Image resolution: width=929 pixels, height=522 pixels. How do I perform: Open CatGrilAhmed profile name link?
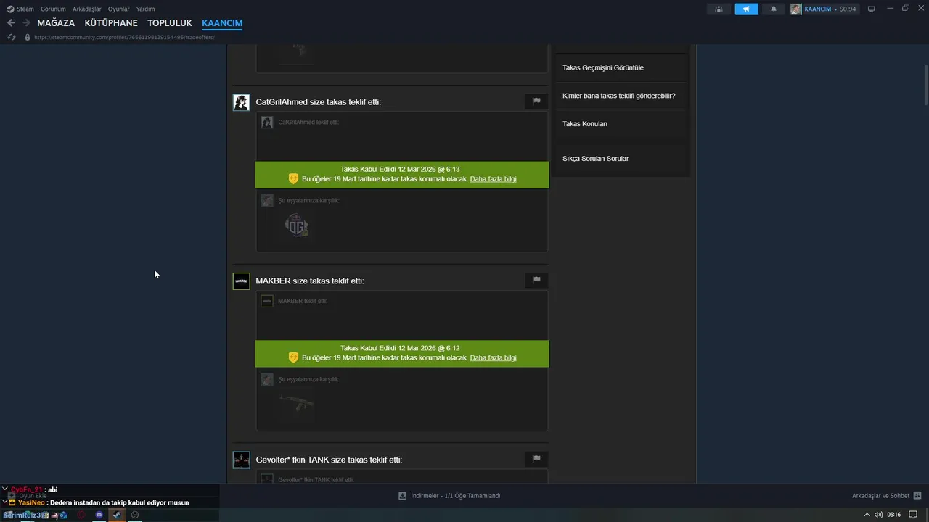pyautogui.click(x=282, y=102)
